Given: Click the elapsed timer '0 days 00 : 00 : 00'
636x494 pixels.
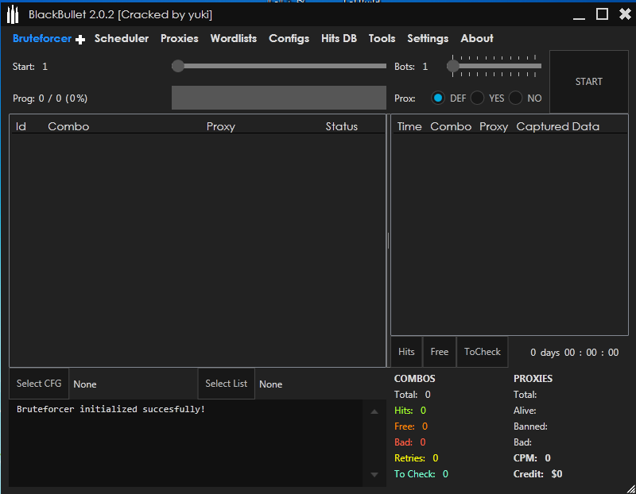Looking at the screenshot, I should click(574, 353).
